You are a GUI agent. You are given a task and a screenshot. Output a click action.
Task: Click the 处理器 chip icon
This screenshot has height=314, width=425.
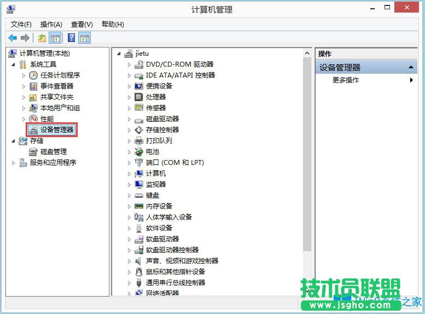(x=139, y=97)
